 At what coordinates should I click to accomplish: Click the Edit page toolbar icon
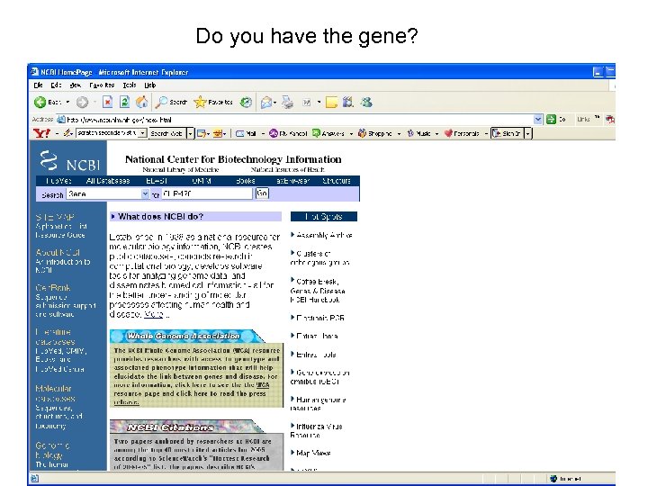(307, 102)
